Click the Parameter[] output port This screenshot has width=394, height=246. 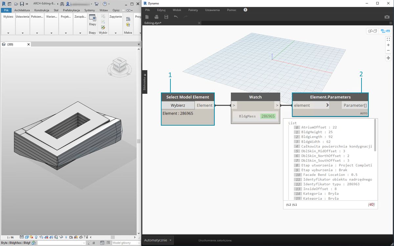pyautogui.click(x=355, y=105)
